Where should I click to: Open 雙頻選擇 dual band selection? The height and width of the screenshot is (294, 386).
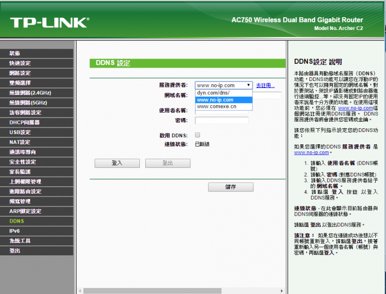pyautogui.click(x=36, y=83)
